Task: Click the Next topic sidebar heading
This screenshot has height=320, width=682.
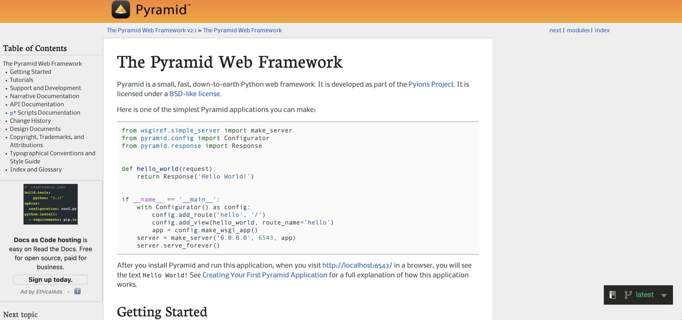Action: coord(20,315)
